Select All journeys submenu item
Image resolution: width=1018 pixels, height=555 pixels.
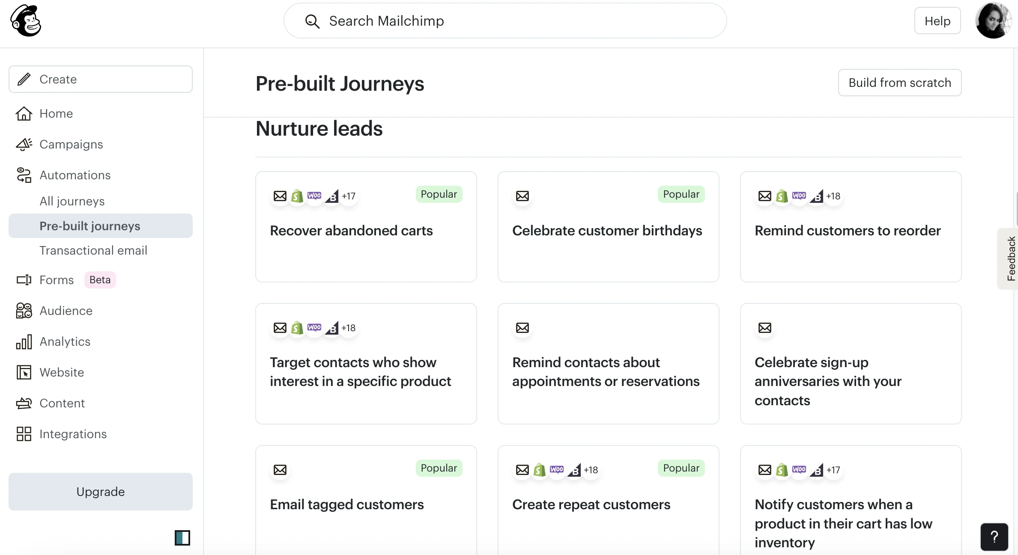[x=72, y=201]
